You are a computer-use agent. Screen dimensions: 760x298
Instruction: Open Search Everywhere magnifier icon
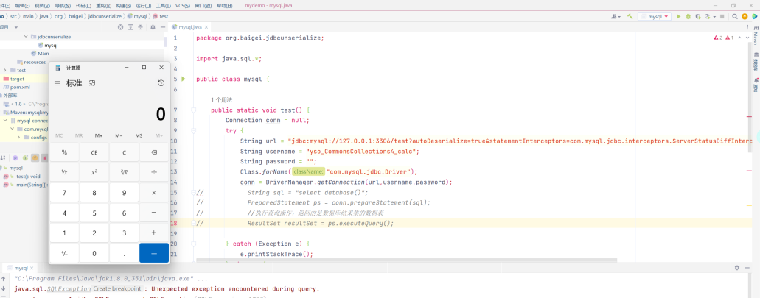pos(734,16)
